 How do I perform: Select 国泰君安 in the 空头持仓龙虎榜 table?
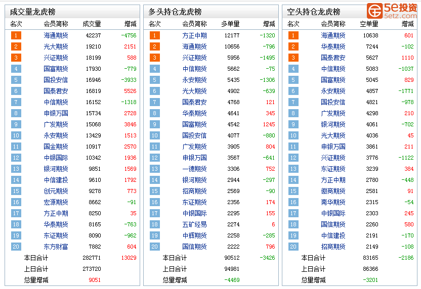tap(333, 58)
